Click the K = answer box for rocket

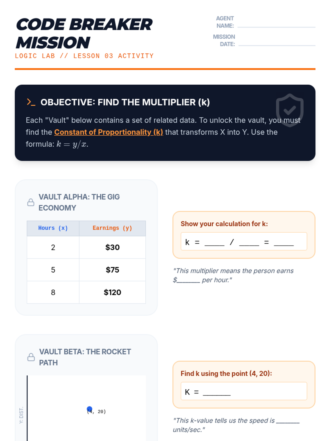pos(244,391)
